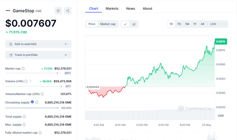Toggle chart to Price view

click(92, 24)
